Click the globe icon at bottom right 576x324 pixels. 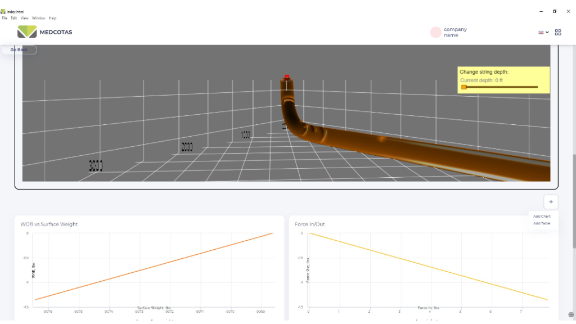pyautogui.click(x=571, y=314)
